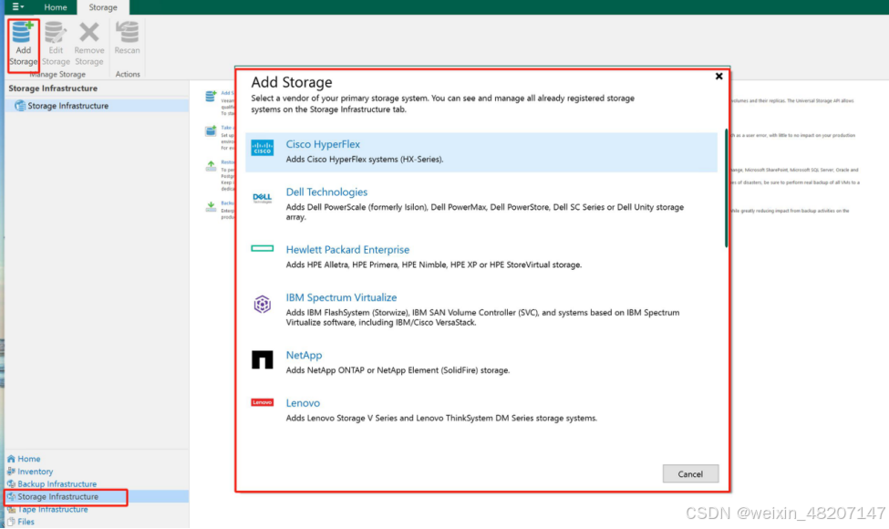Click the Files icon in navigation
Viewport: 889px width, 529px height.
11,522
